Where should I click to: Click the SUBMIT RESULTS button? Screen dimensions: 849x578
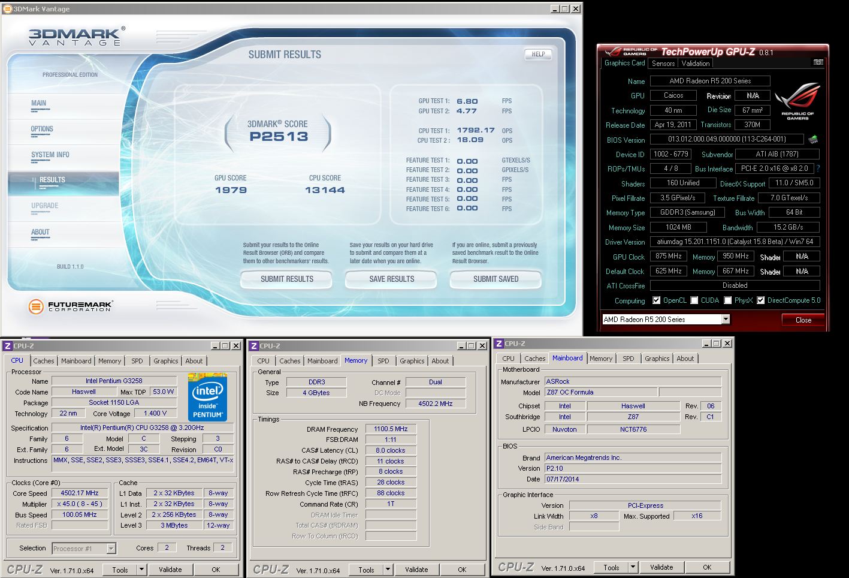(287, 279)
